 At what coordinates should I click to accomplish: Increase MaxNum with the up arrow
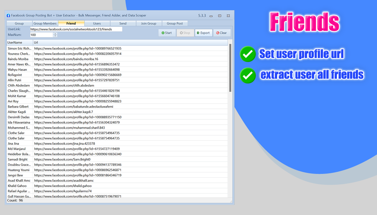55,34
